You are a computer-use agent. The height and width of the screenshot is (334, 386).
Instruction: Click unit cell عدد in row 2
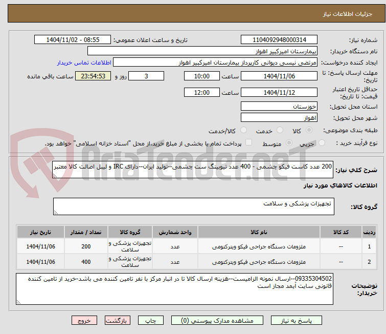(x=175, y=262)
